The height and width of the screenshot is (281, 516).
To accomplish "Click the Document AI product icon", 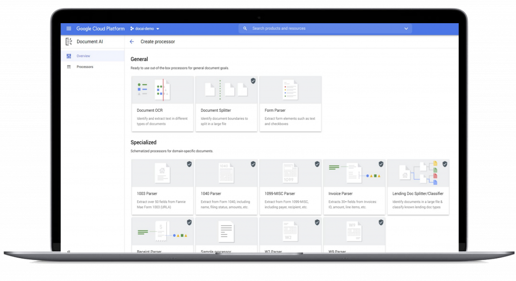I will coord(69,41).
